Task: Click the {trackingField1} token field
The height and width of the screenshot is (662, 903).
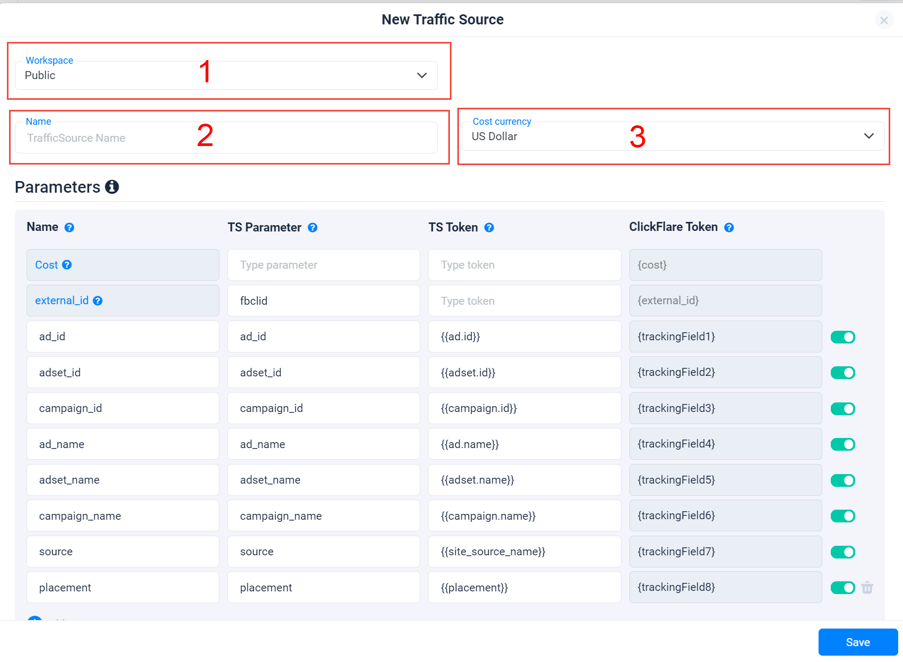Action: [x=726, y=337]
